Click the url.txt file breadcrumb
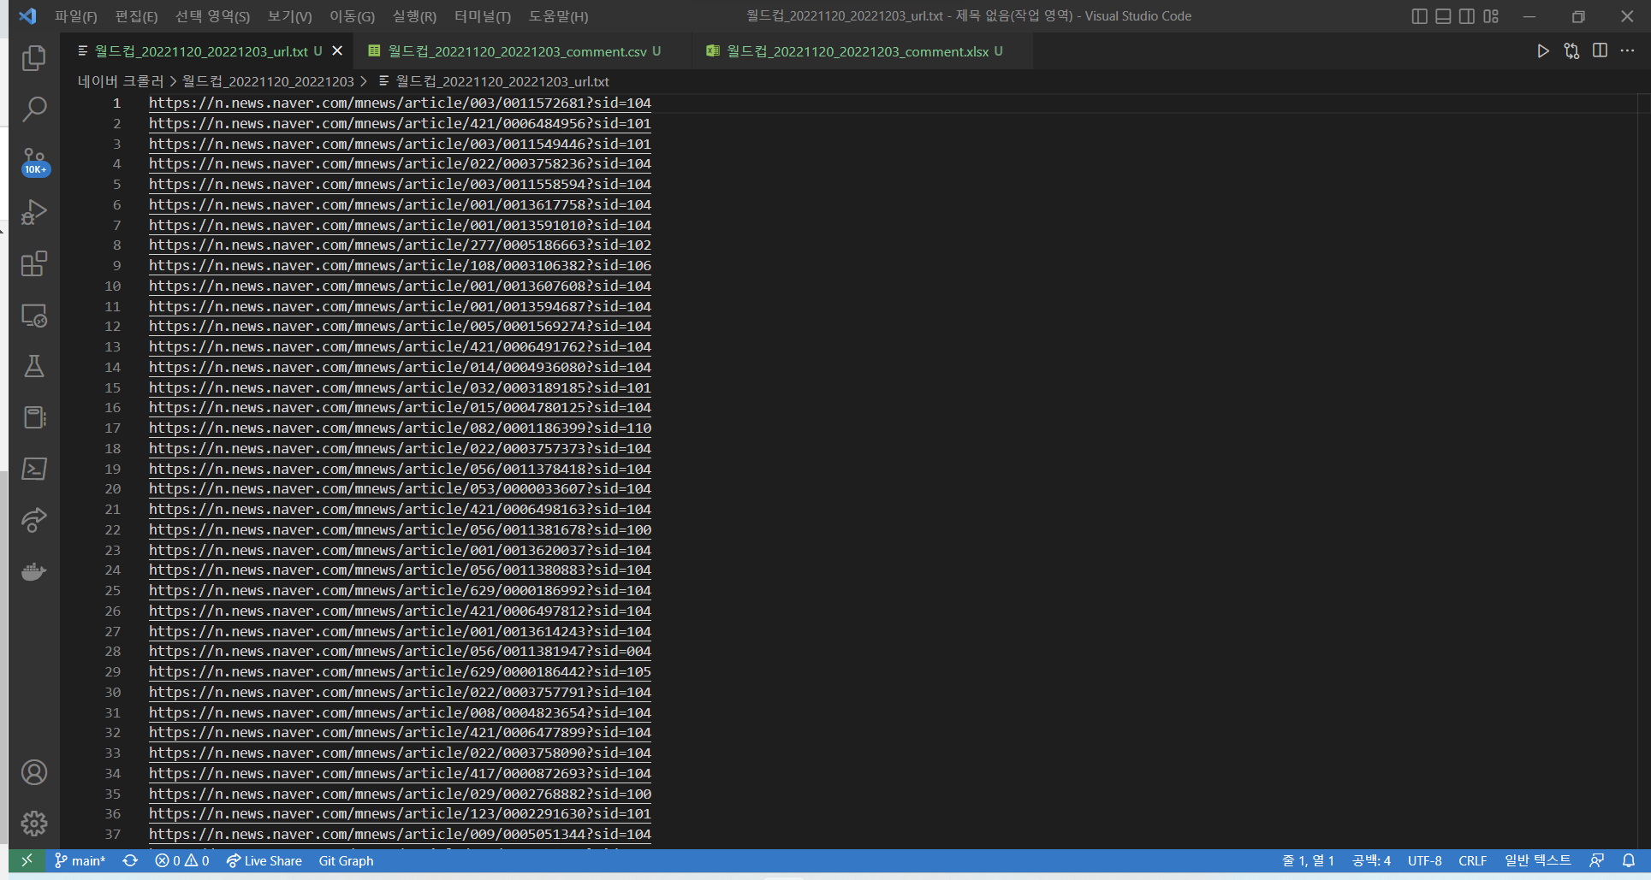 [x=502, y=81]
